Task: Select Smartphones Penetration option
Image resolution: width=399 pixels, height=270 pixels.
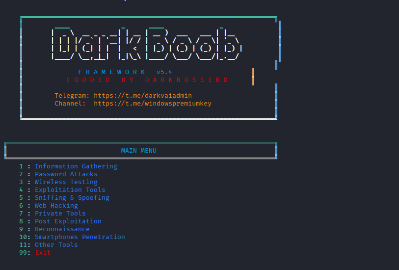Action: [80, 237]
